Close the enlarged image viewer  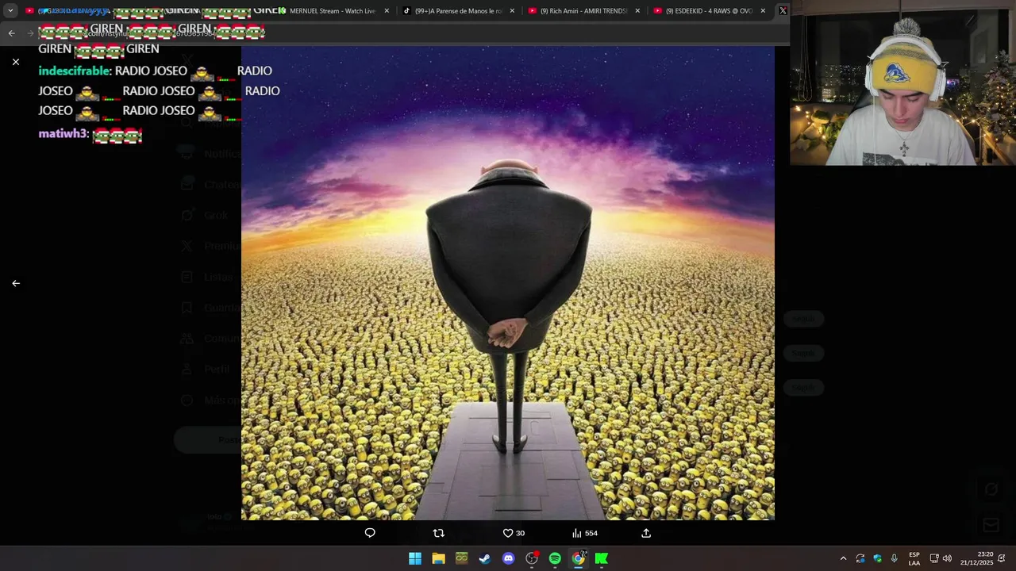click(16, 62)
